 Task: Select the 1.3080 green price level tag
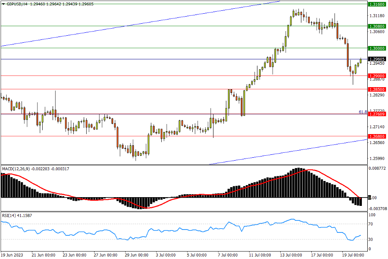tap(376, 26)
